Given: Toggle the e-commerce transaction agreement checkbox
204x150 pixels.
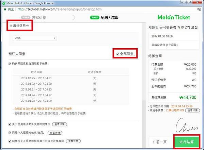Looking at the screenshot, I should point(10,124).
